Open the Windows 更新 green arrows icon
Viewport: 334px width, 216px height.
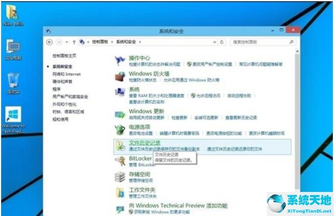[x=120, y=115]
